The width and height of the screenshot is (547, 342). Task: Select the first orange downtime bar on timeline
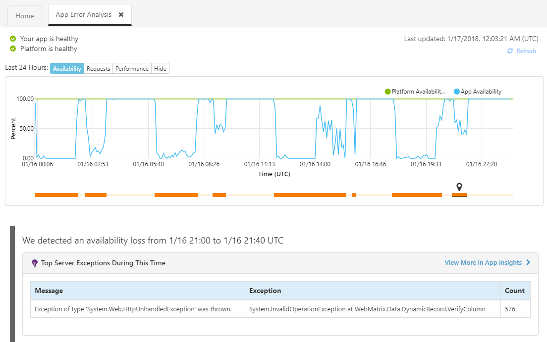(56, 195)
